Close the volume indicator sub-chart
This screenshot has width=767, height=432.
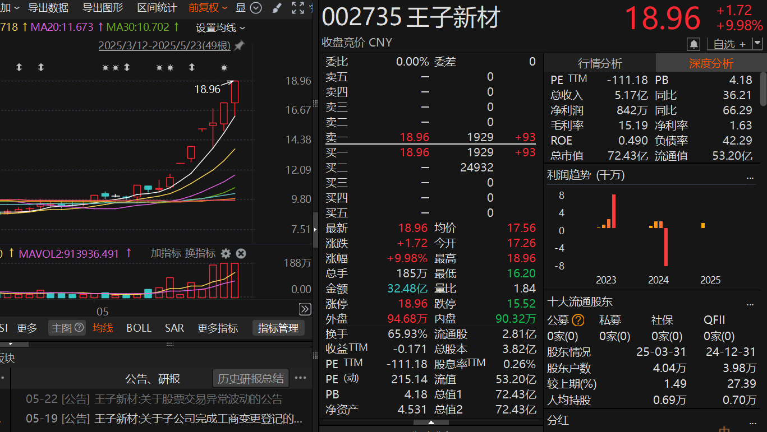pos(241,254)
